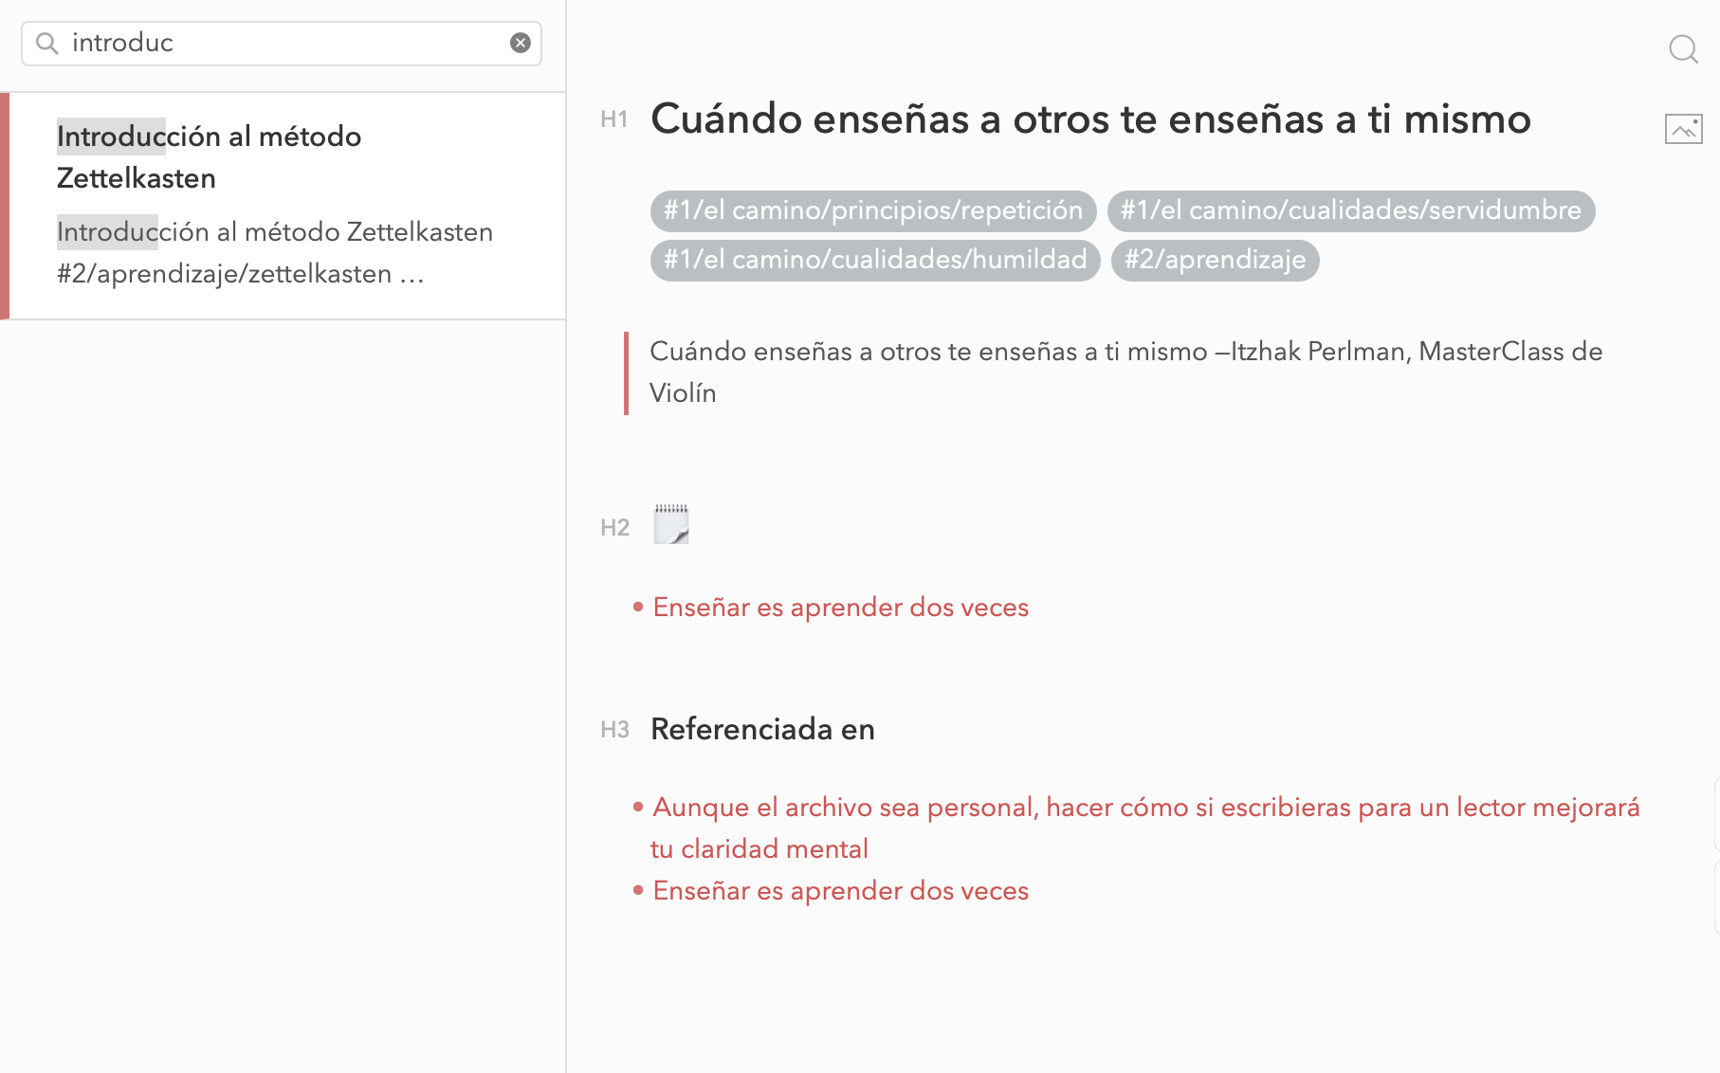This screenshot has height=1073, width=1720.
Task: Open first 'Enseñar es aprender dos veces' link
Action: [x=841, y=608]
